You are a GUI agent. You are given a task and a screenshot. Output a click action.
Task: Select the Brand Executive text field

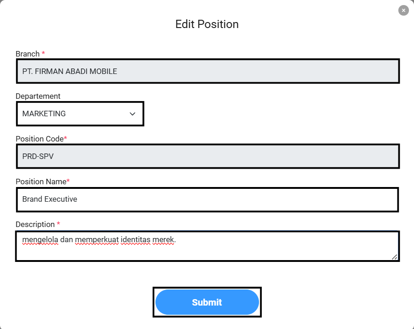207,199
